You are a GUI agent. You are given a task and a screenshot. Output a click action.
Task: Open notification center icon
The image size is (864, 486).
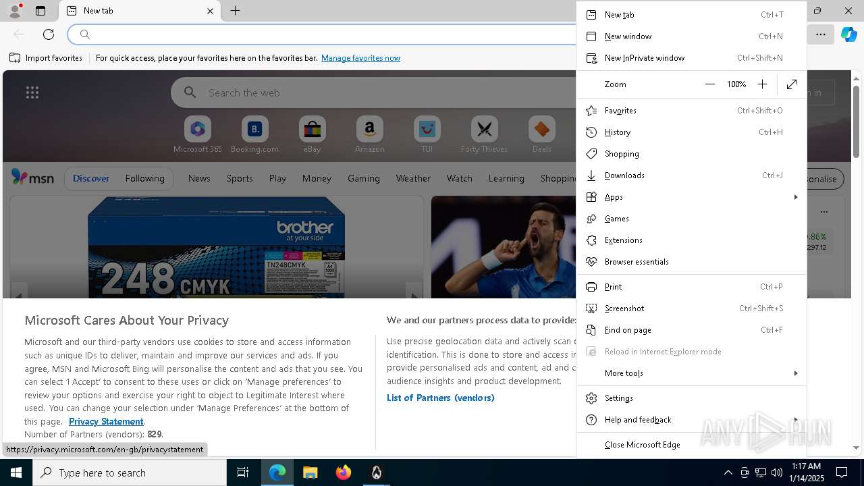[x=842, y=473]
